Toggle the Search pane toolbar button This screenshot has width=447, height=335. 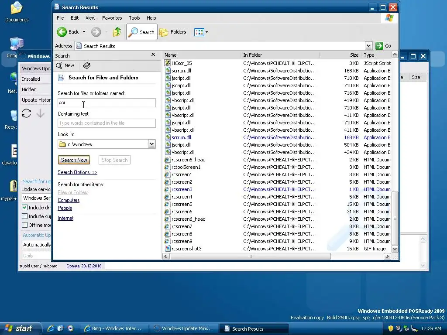tap(142, 32)
